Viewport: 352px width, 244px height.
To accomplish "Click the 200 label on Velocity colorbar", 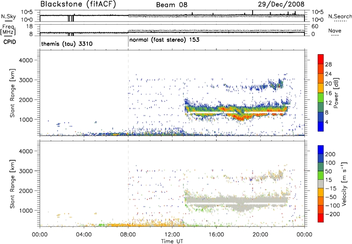I will [330, 154].
